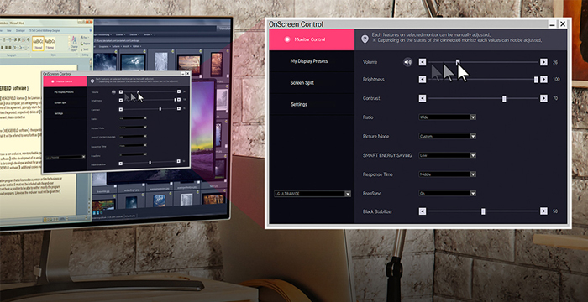Open the FreeSync dropdown set to On
588x302 pixels.
coord(448,193)
